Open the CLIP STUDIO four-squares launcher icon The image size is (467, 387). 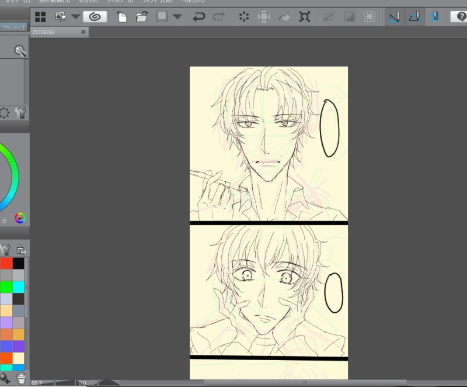click(40, 17)
